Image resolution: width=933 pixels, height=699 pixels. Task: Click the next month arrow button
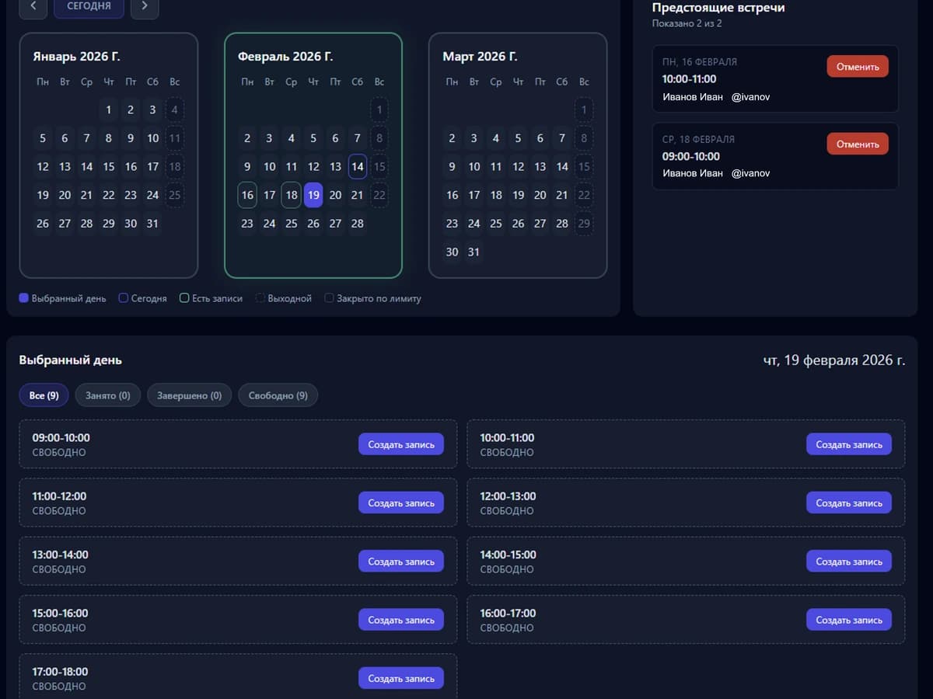tap(145, 7)
